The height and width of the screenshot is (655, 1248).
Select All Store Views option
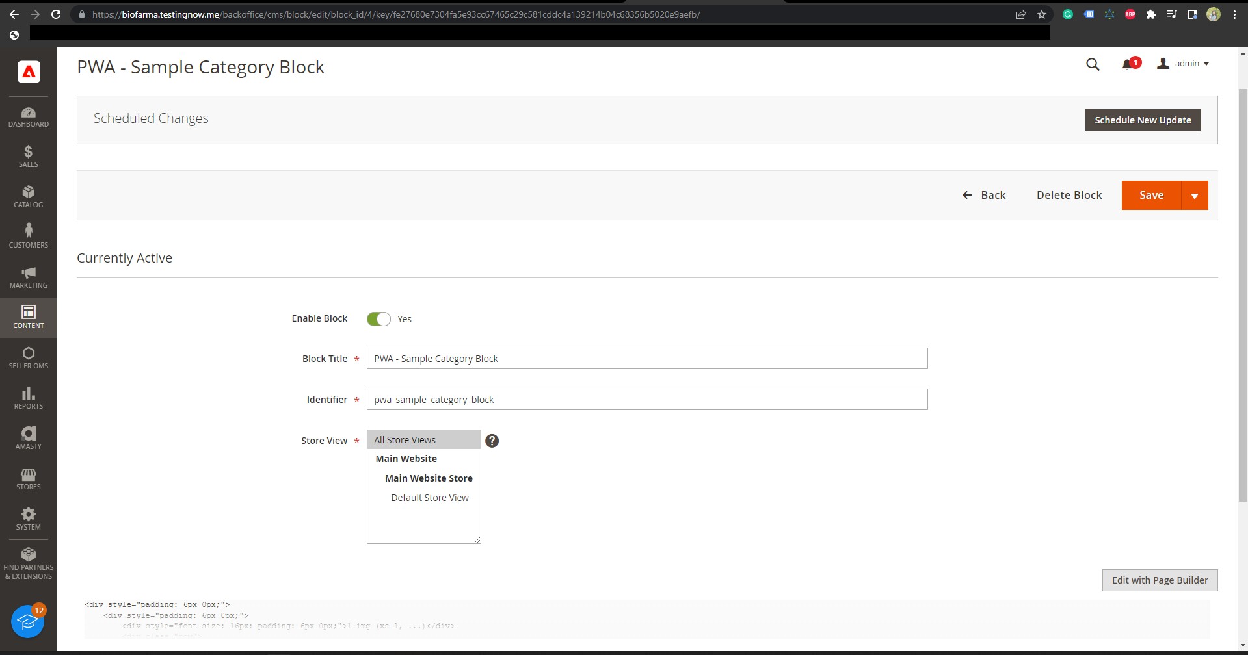[x=424, y=440]
